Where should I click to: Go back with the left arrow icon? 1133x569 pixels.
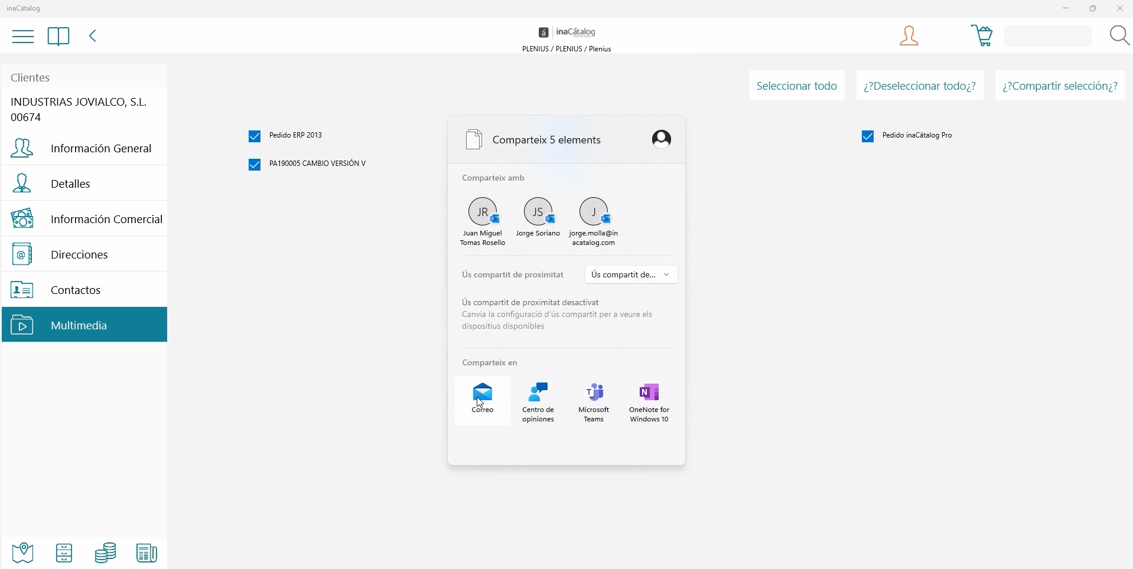coord(93,37)
